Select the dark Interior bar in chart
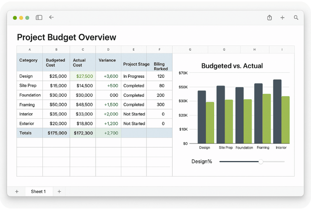This screenshot has height=210, width=311. click(x=277, y=111)
